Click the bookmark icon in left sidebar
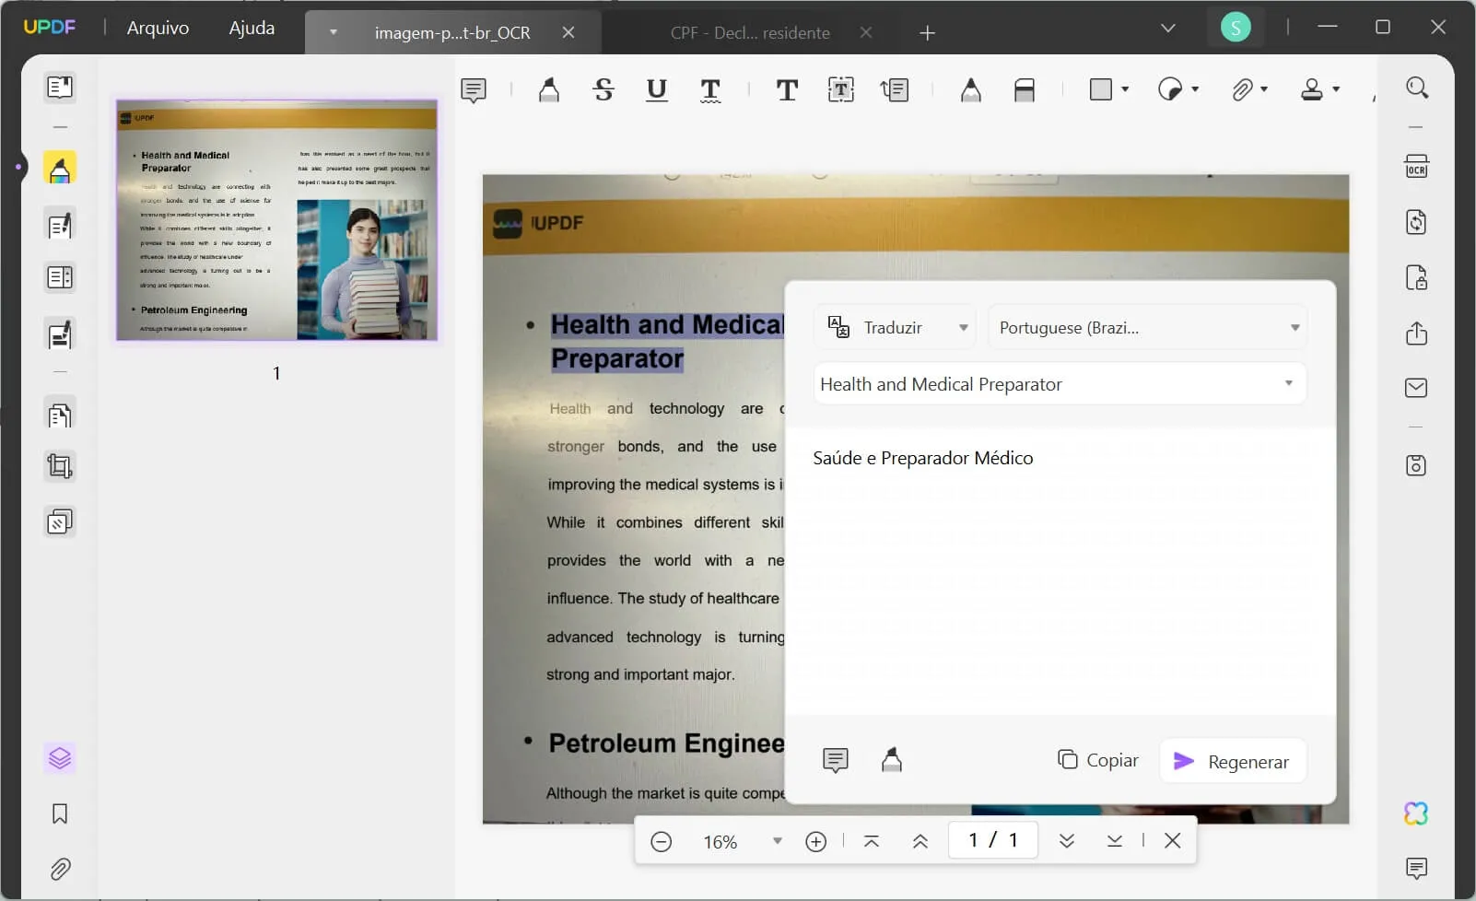Screen dimensions: 1476x901 60,813
